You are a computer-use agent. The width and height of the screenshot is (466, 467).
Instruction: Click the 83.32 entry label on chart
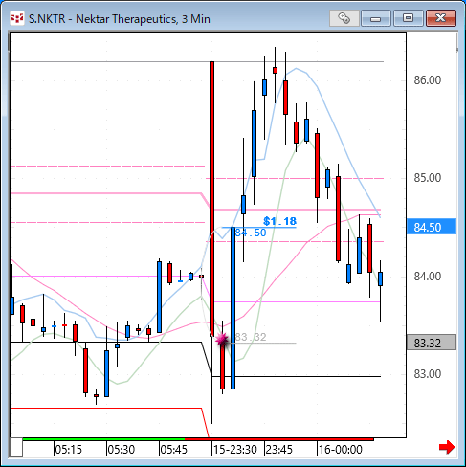point(251,337)
